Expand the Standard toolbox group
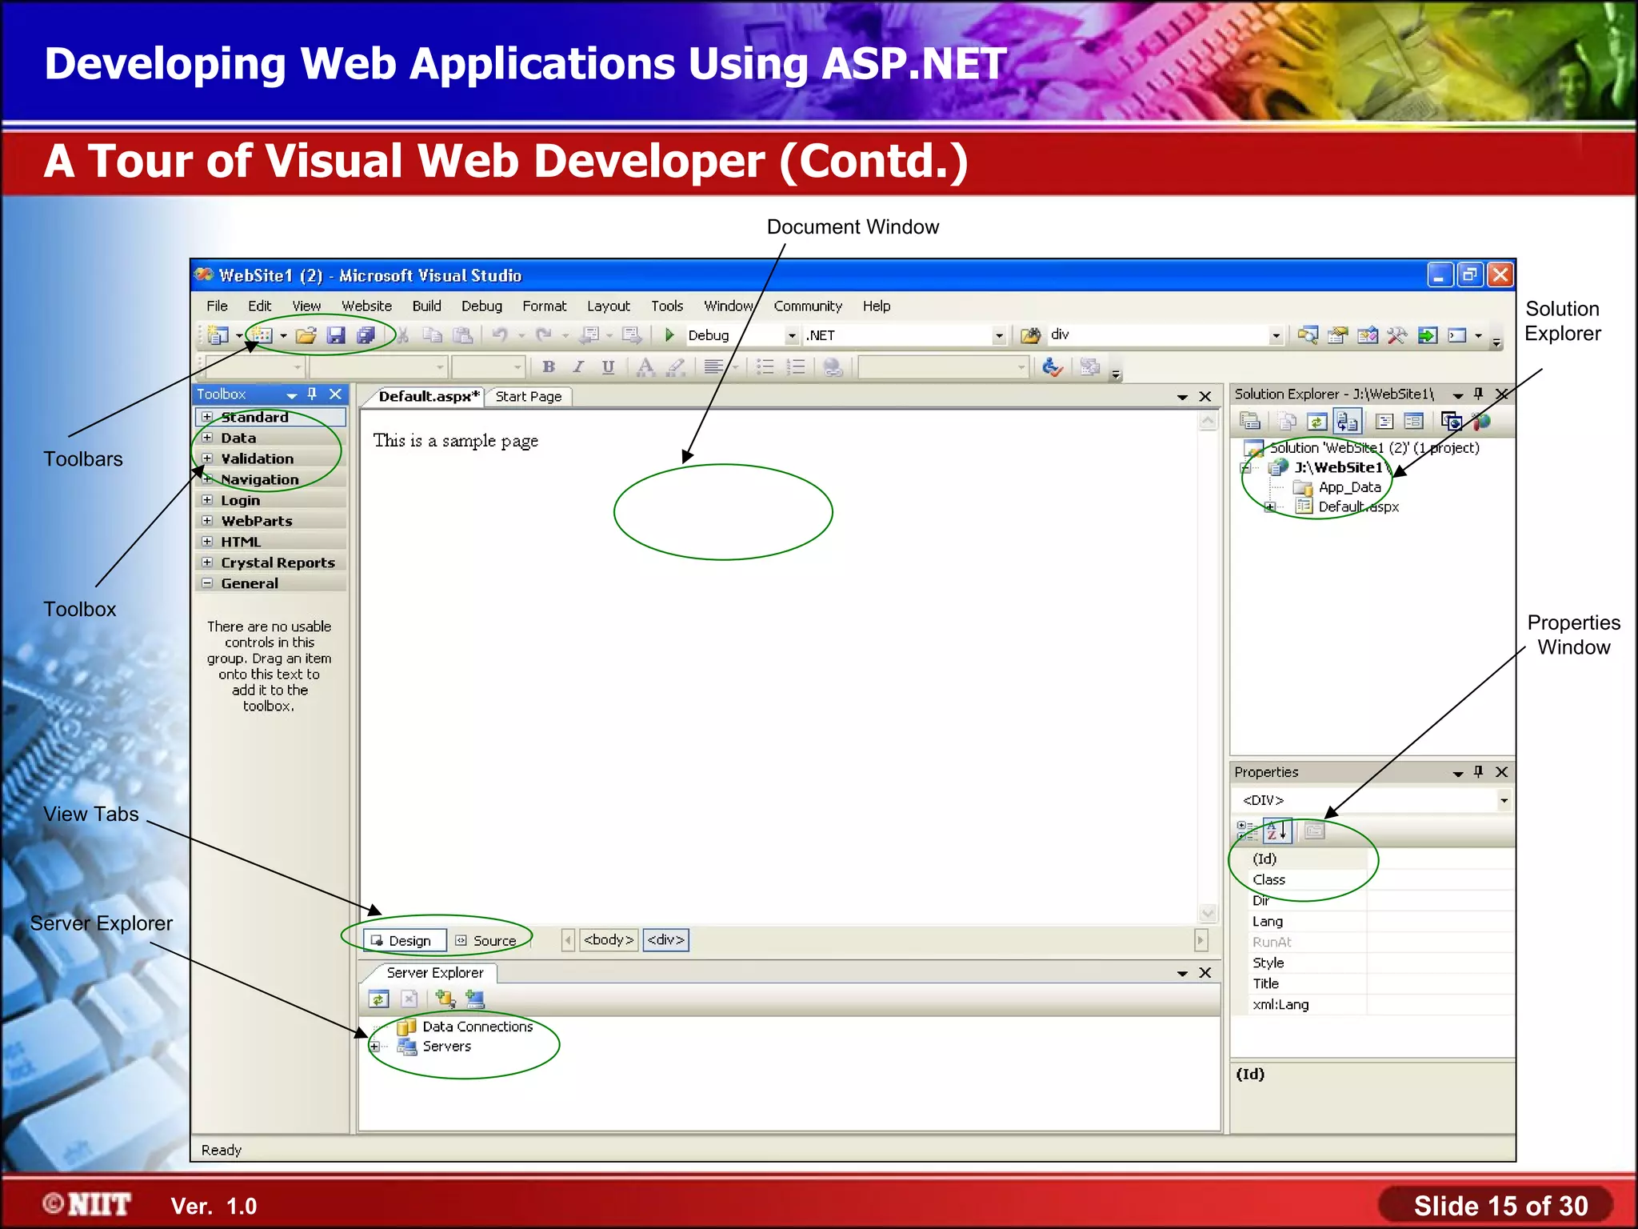The width and height of the screenshot is (1638, 1229). (x=207, y=417)
